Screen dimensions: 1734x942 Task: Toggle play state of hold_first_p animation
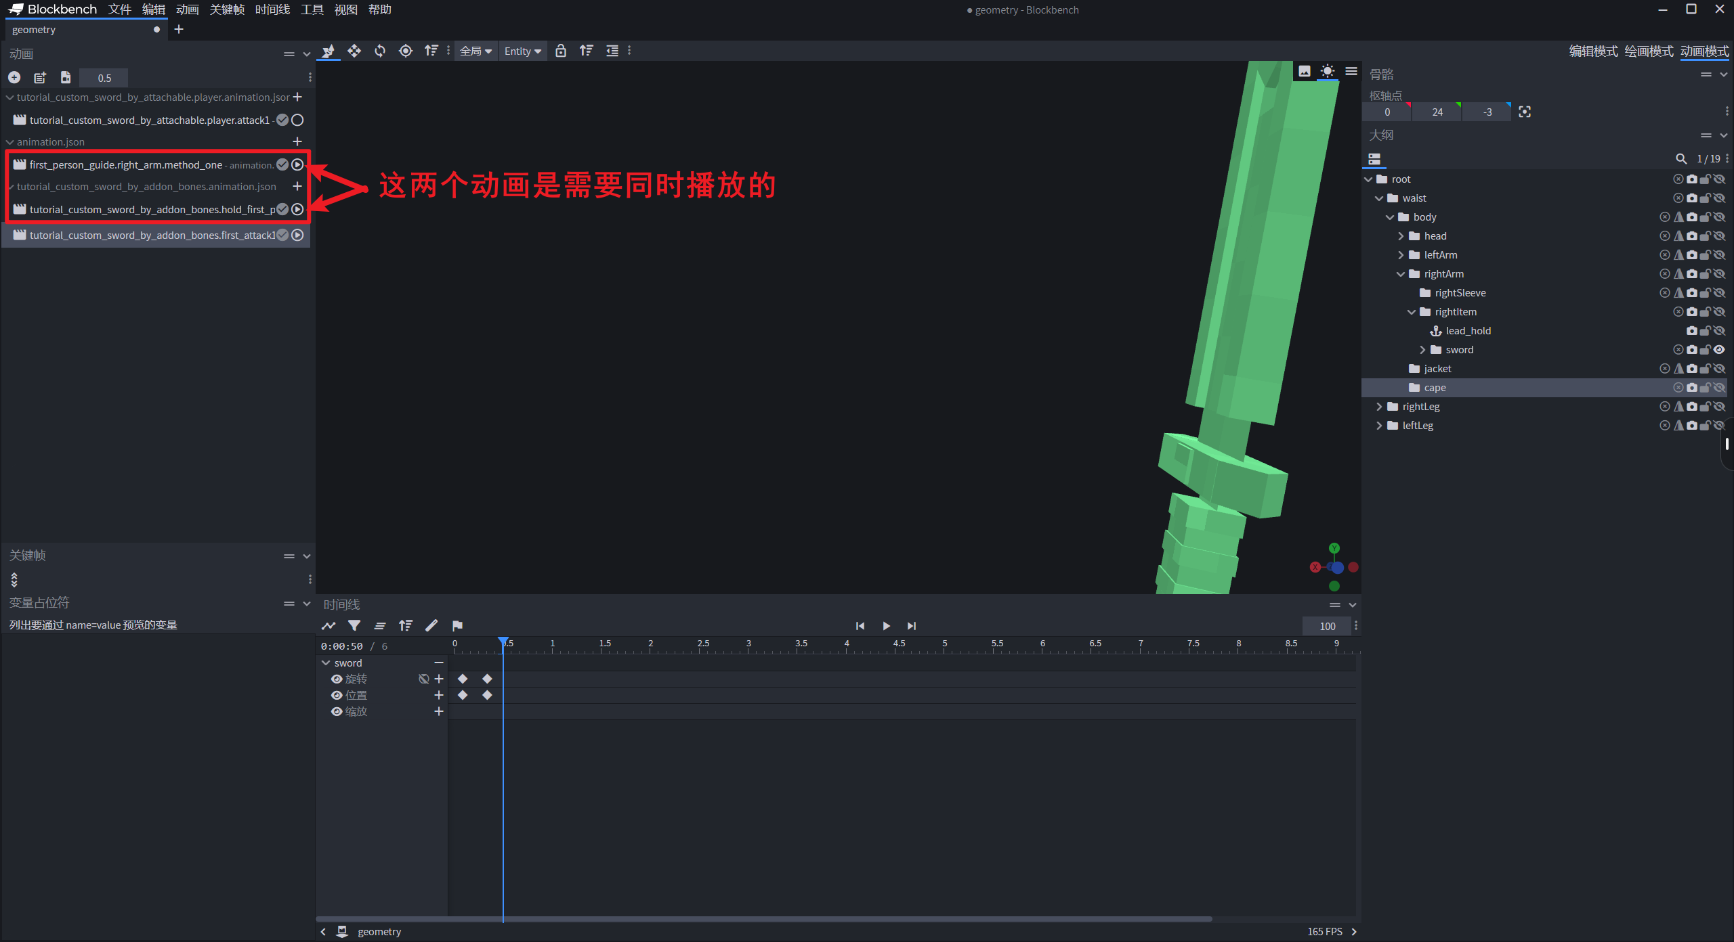(297, 209)
